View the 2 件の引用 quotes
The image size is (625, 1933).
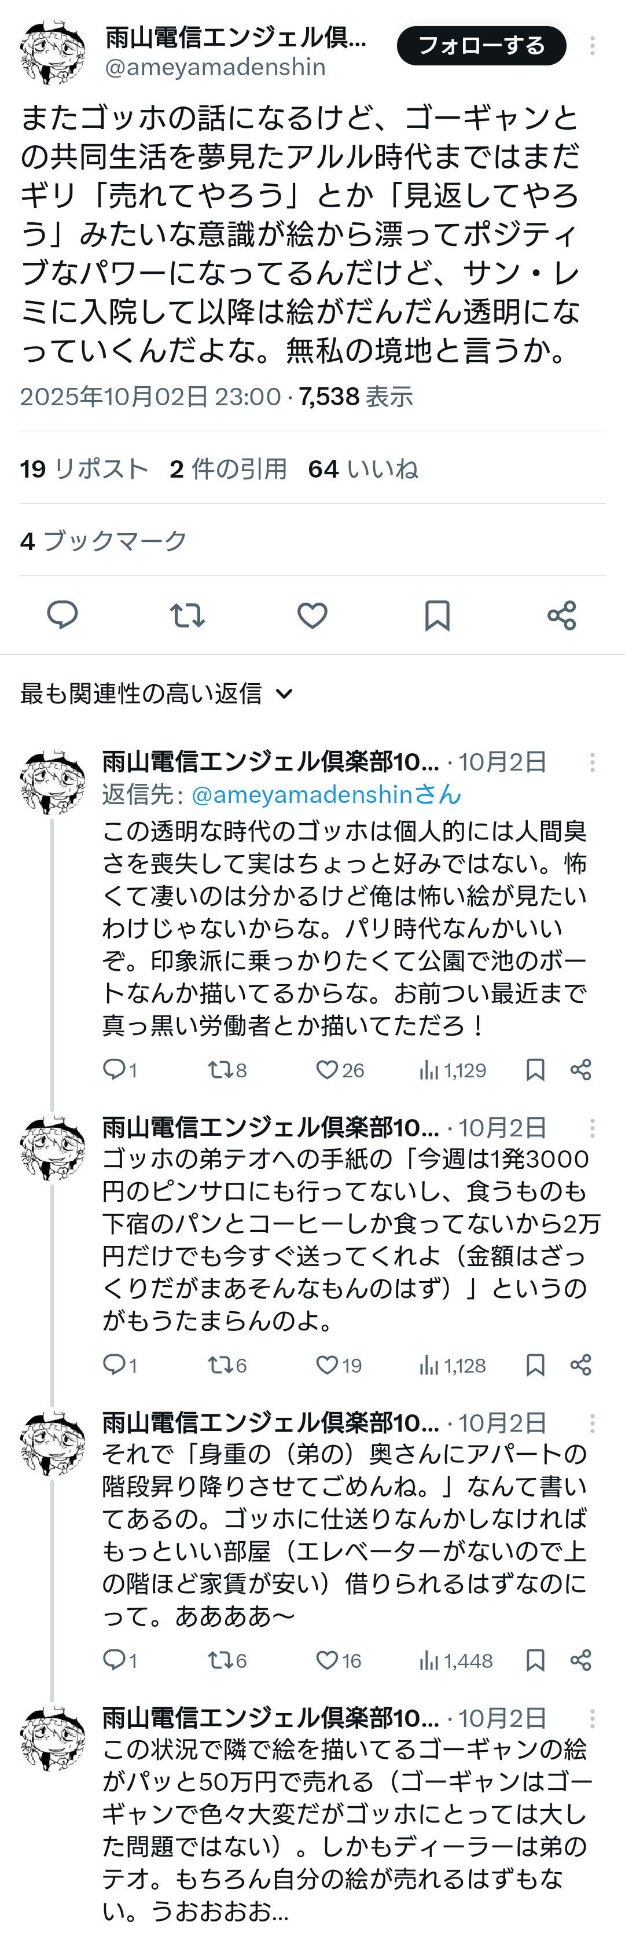[x=228, y=469]
